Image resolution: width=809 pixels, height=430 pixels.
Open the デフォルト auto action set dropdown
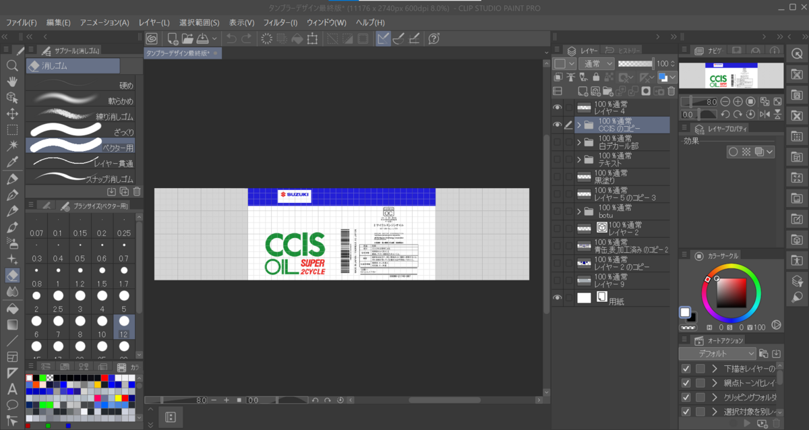[x=718, y=353]
